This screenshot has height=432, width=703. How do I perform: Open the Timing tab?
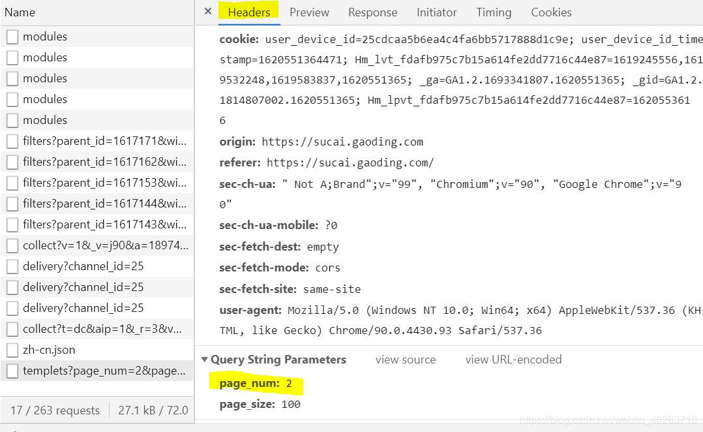494,12
